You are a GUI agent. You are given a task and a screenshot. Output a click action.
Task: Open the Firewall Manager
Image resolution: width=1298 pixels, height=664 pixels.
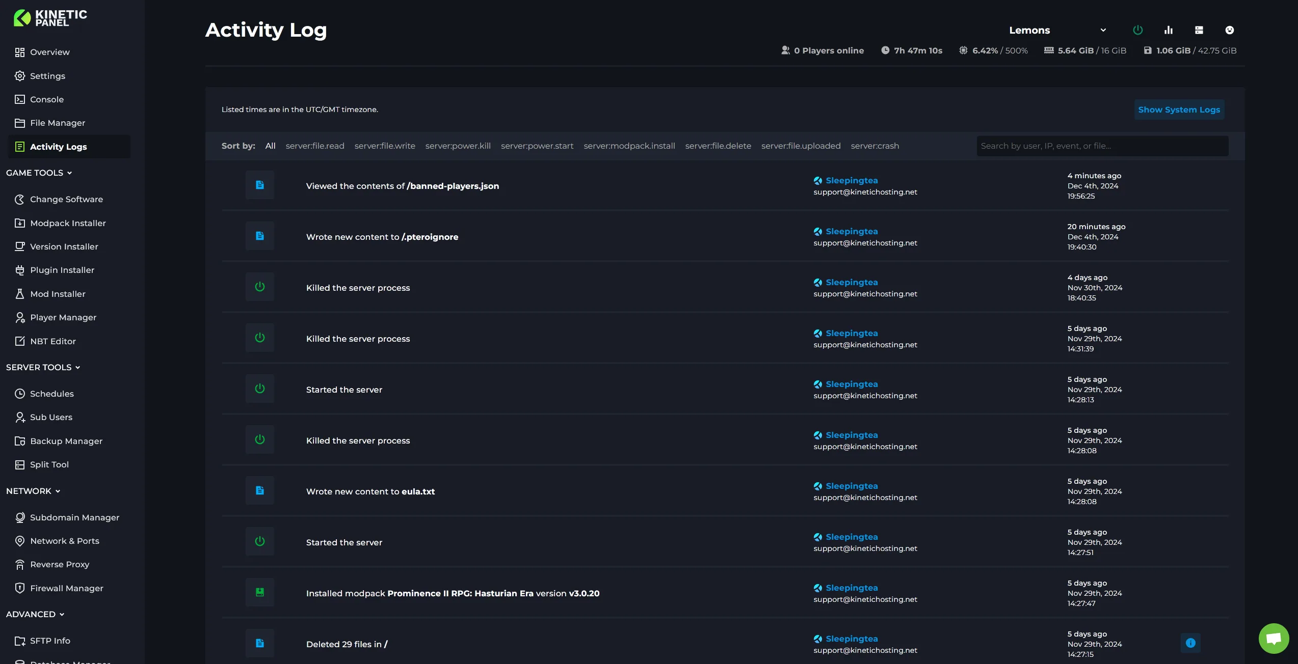click(x=66, y=588)
